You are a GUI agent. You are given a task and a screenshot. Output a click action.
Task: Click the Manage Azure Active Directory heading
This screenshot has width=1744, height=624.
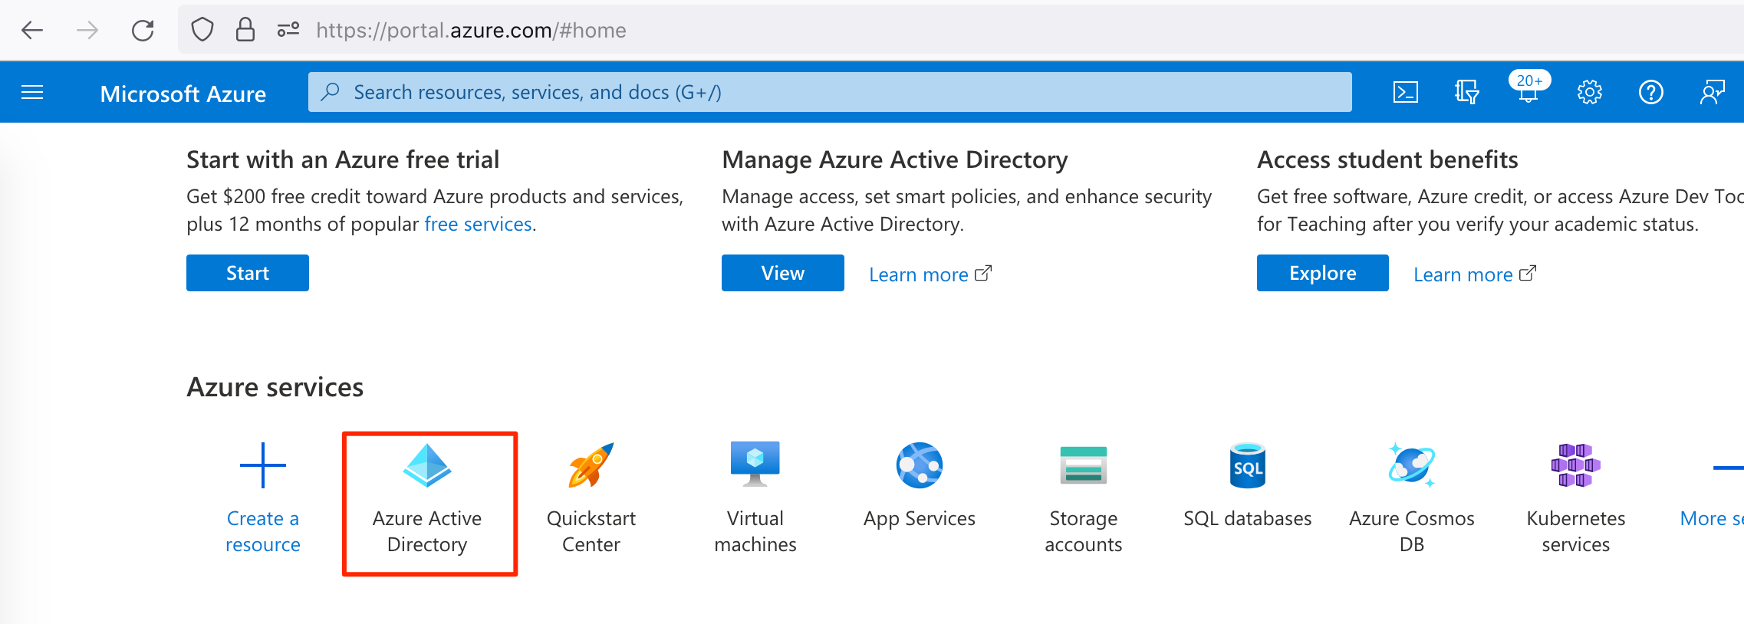pos(895,159)
